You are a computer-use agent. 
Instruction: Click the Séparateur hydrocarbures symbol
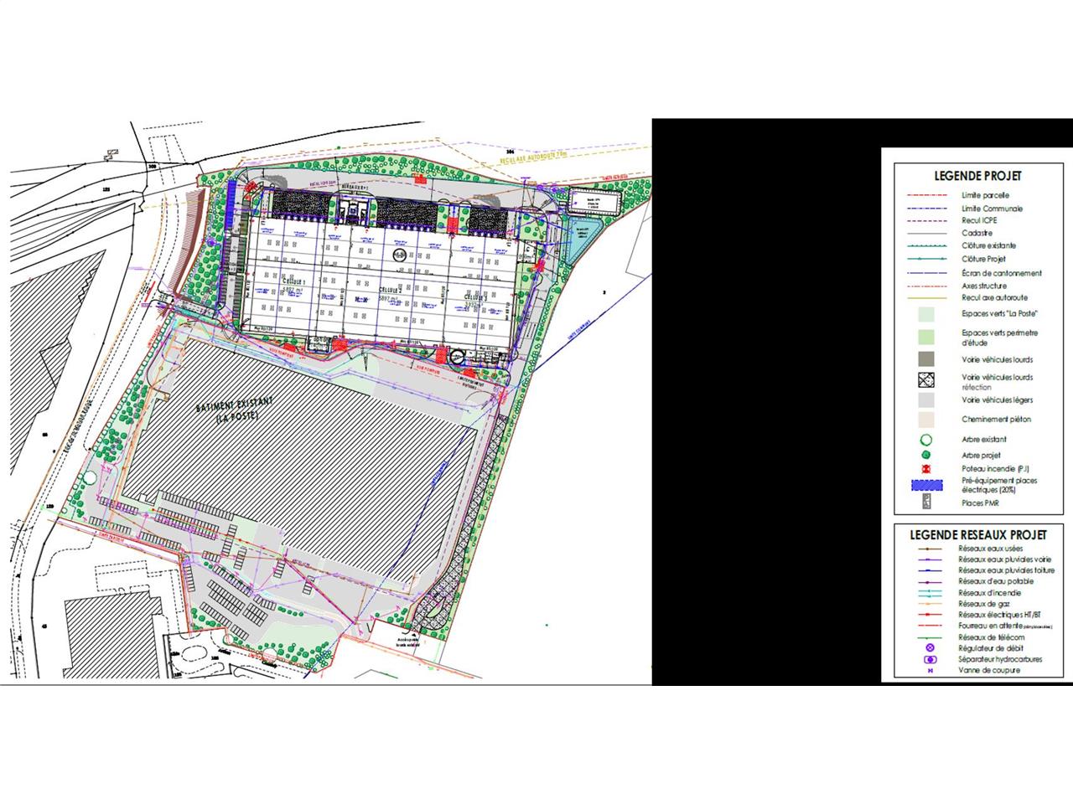[929, 659]
